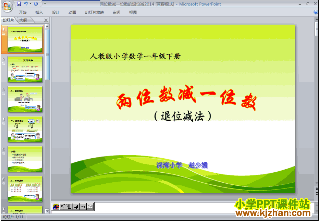Click the thumbnail pane scrollbar thumb
The width and height of the screenshot is (319, 221).
(x=47, y=54)
